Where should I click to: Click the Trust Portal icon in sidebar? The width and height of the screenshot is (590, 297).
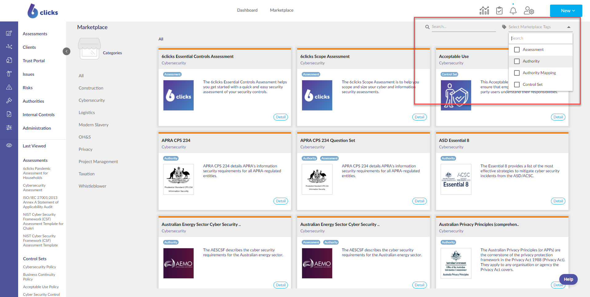click(9, 60)
